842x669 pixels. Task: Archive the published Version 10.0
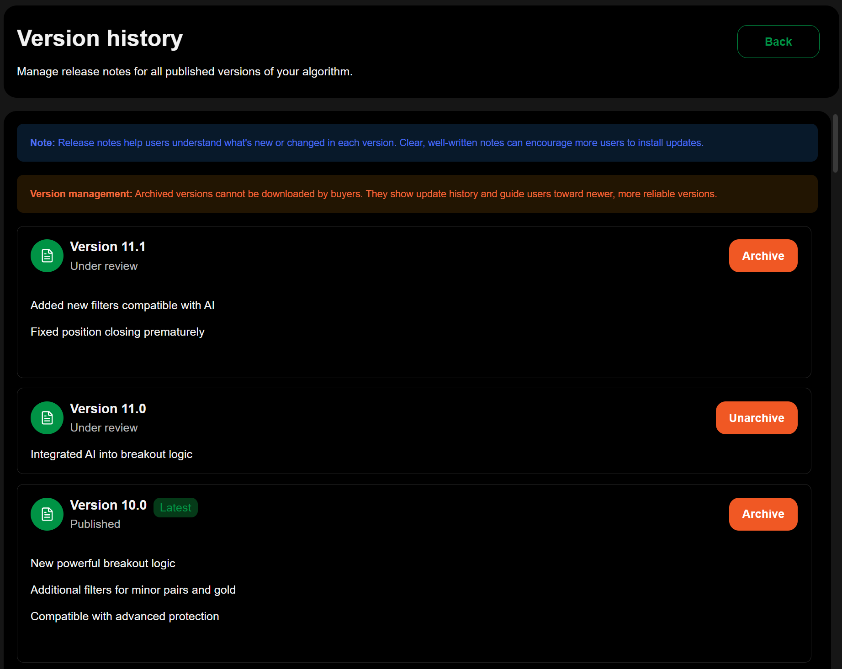tap(763, 514)
